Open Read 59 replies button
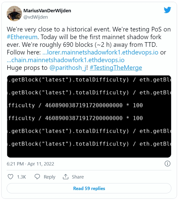This screenshot has width=178, height=200. coord(89,188)
